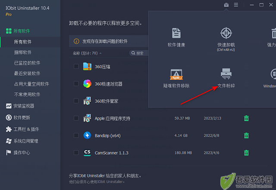The width and height of the screenshot is (276, 190).
Task: Click the 360极速浏览器 program icon
Action: (x=87, y=84)
